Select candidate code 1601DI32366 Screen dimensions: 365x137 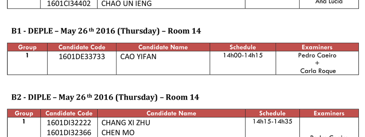69,132
